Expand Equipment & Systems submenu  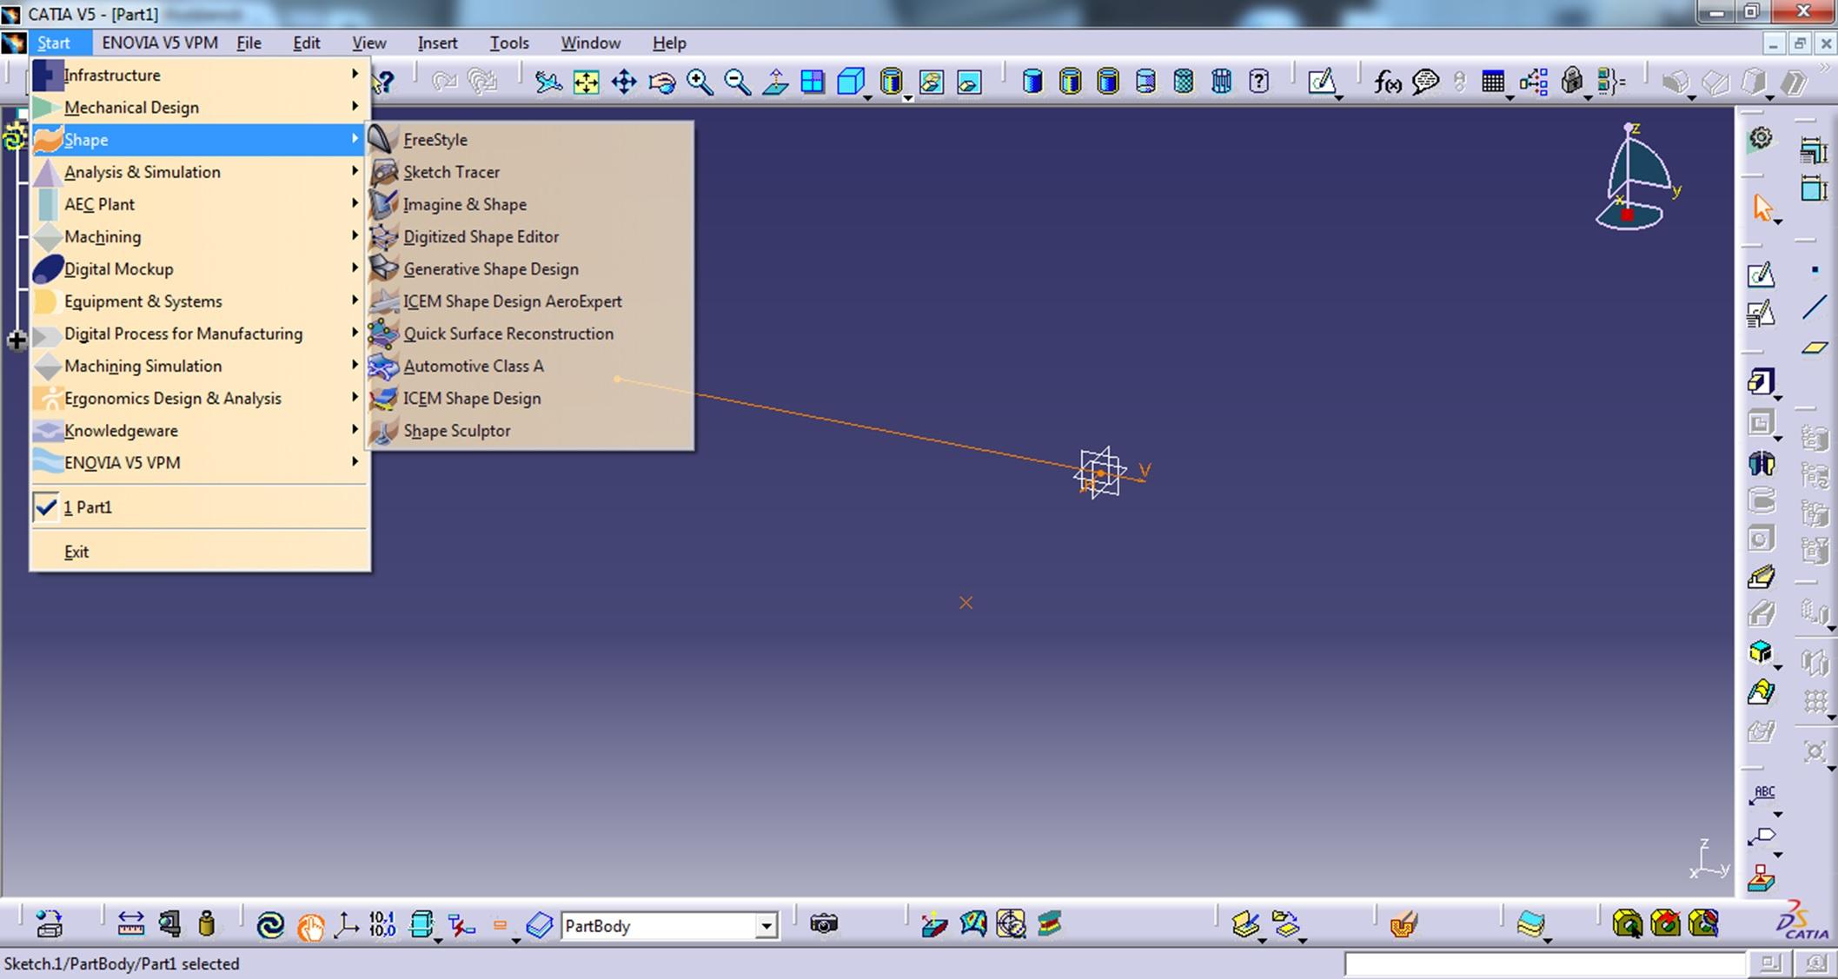(x=199, y=301)
